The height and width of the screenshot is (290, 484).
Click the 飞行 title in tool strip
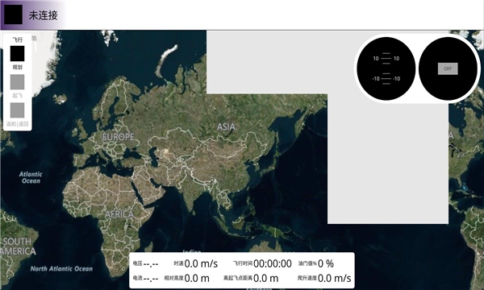click(17, 39)
